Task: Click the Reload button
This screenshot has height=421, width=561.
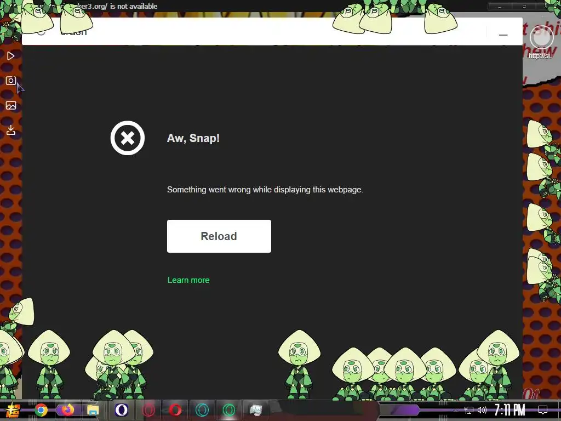Action: [219, 236]
